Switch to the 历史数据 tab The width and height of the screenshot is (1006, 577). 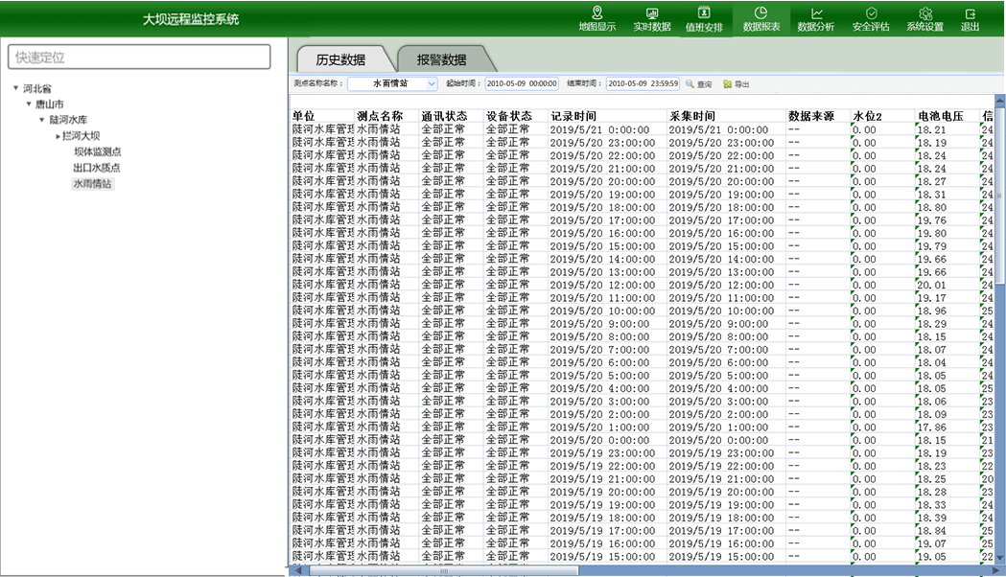coord(340,59)
